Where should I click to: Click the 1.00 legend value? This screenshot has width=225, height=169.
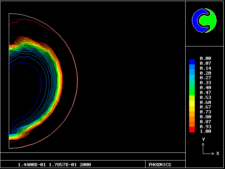click(205, 131)
